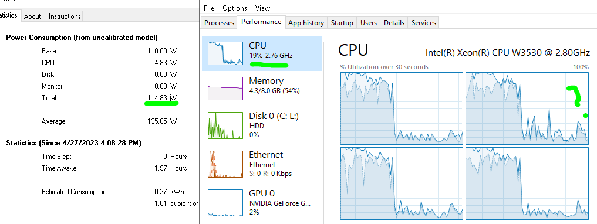Click the top-left CPU core graph
This screenshot has width=597, height=224.
pyautogui.click(x=402, y=108)
